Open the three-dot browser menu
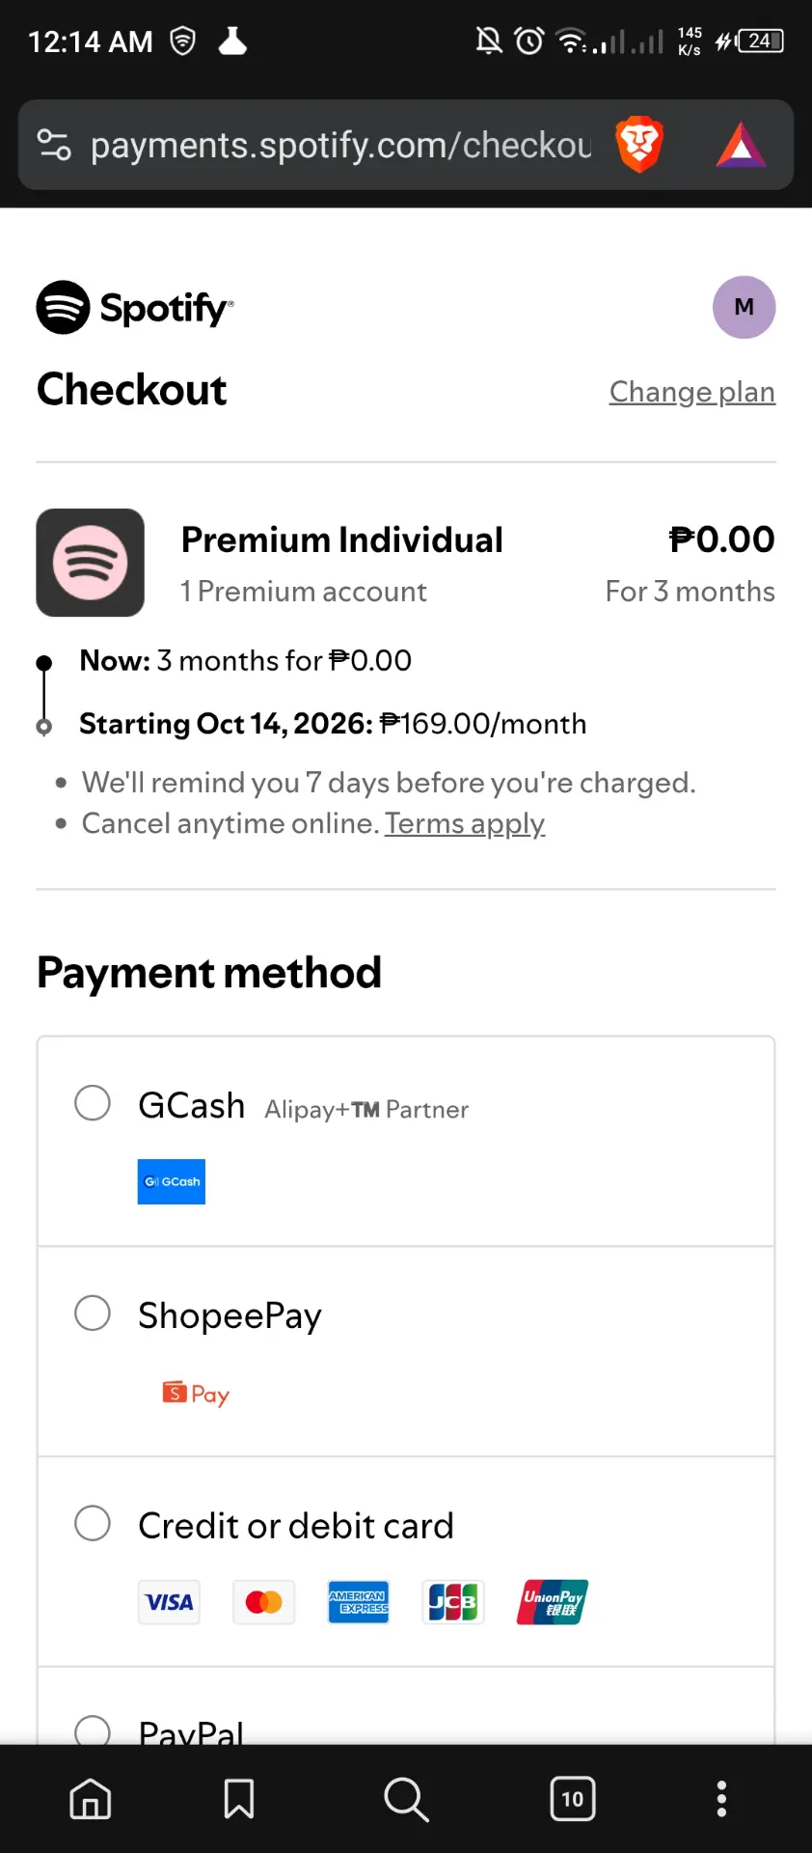 click(721, 1799)
